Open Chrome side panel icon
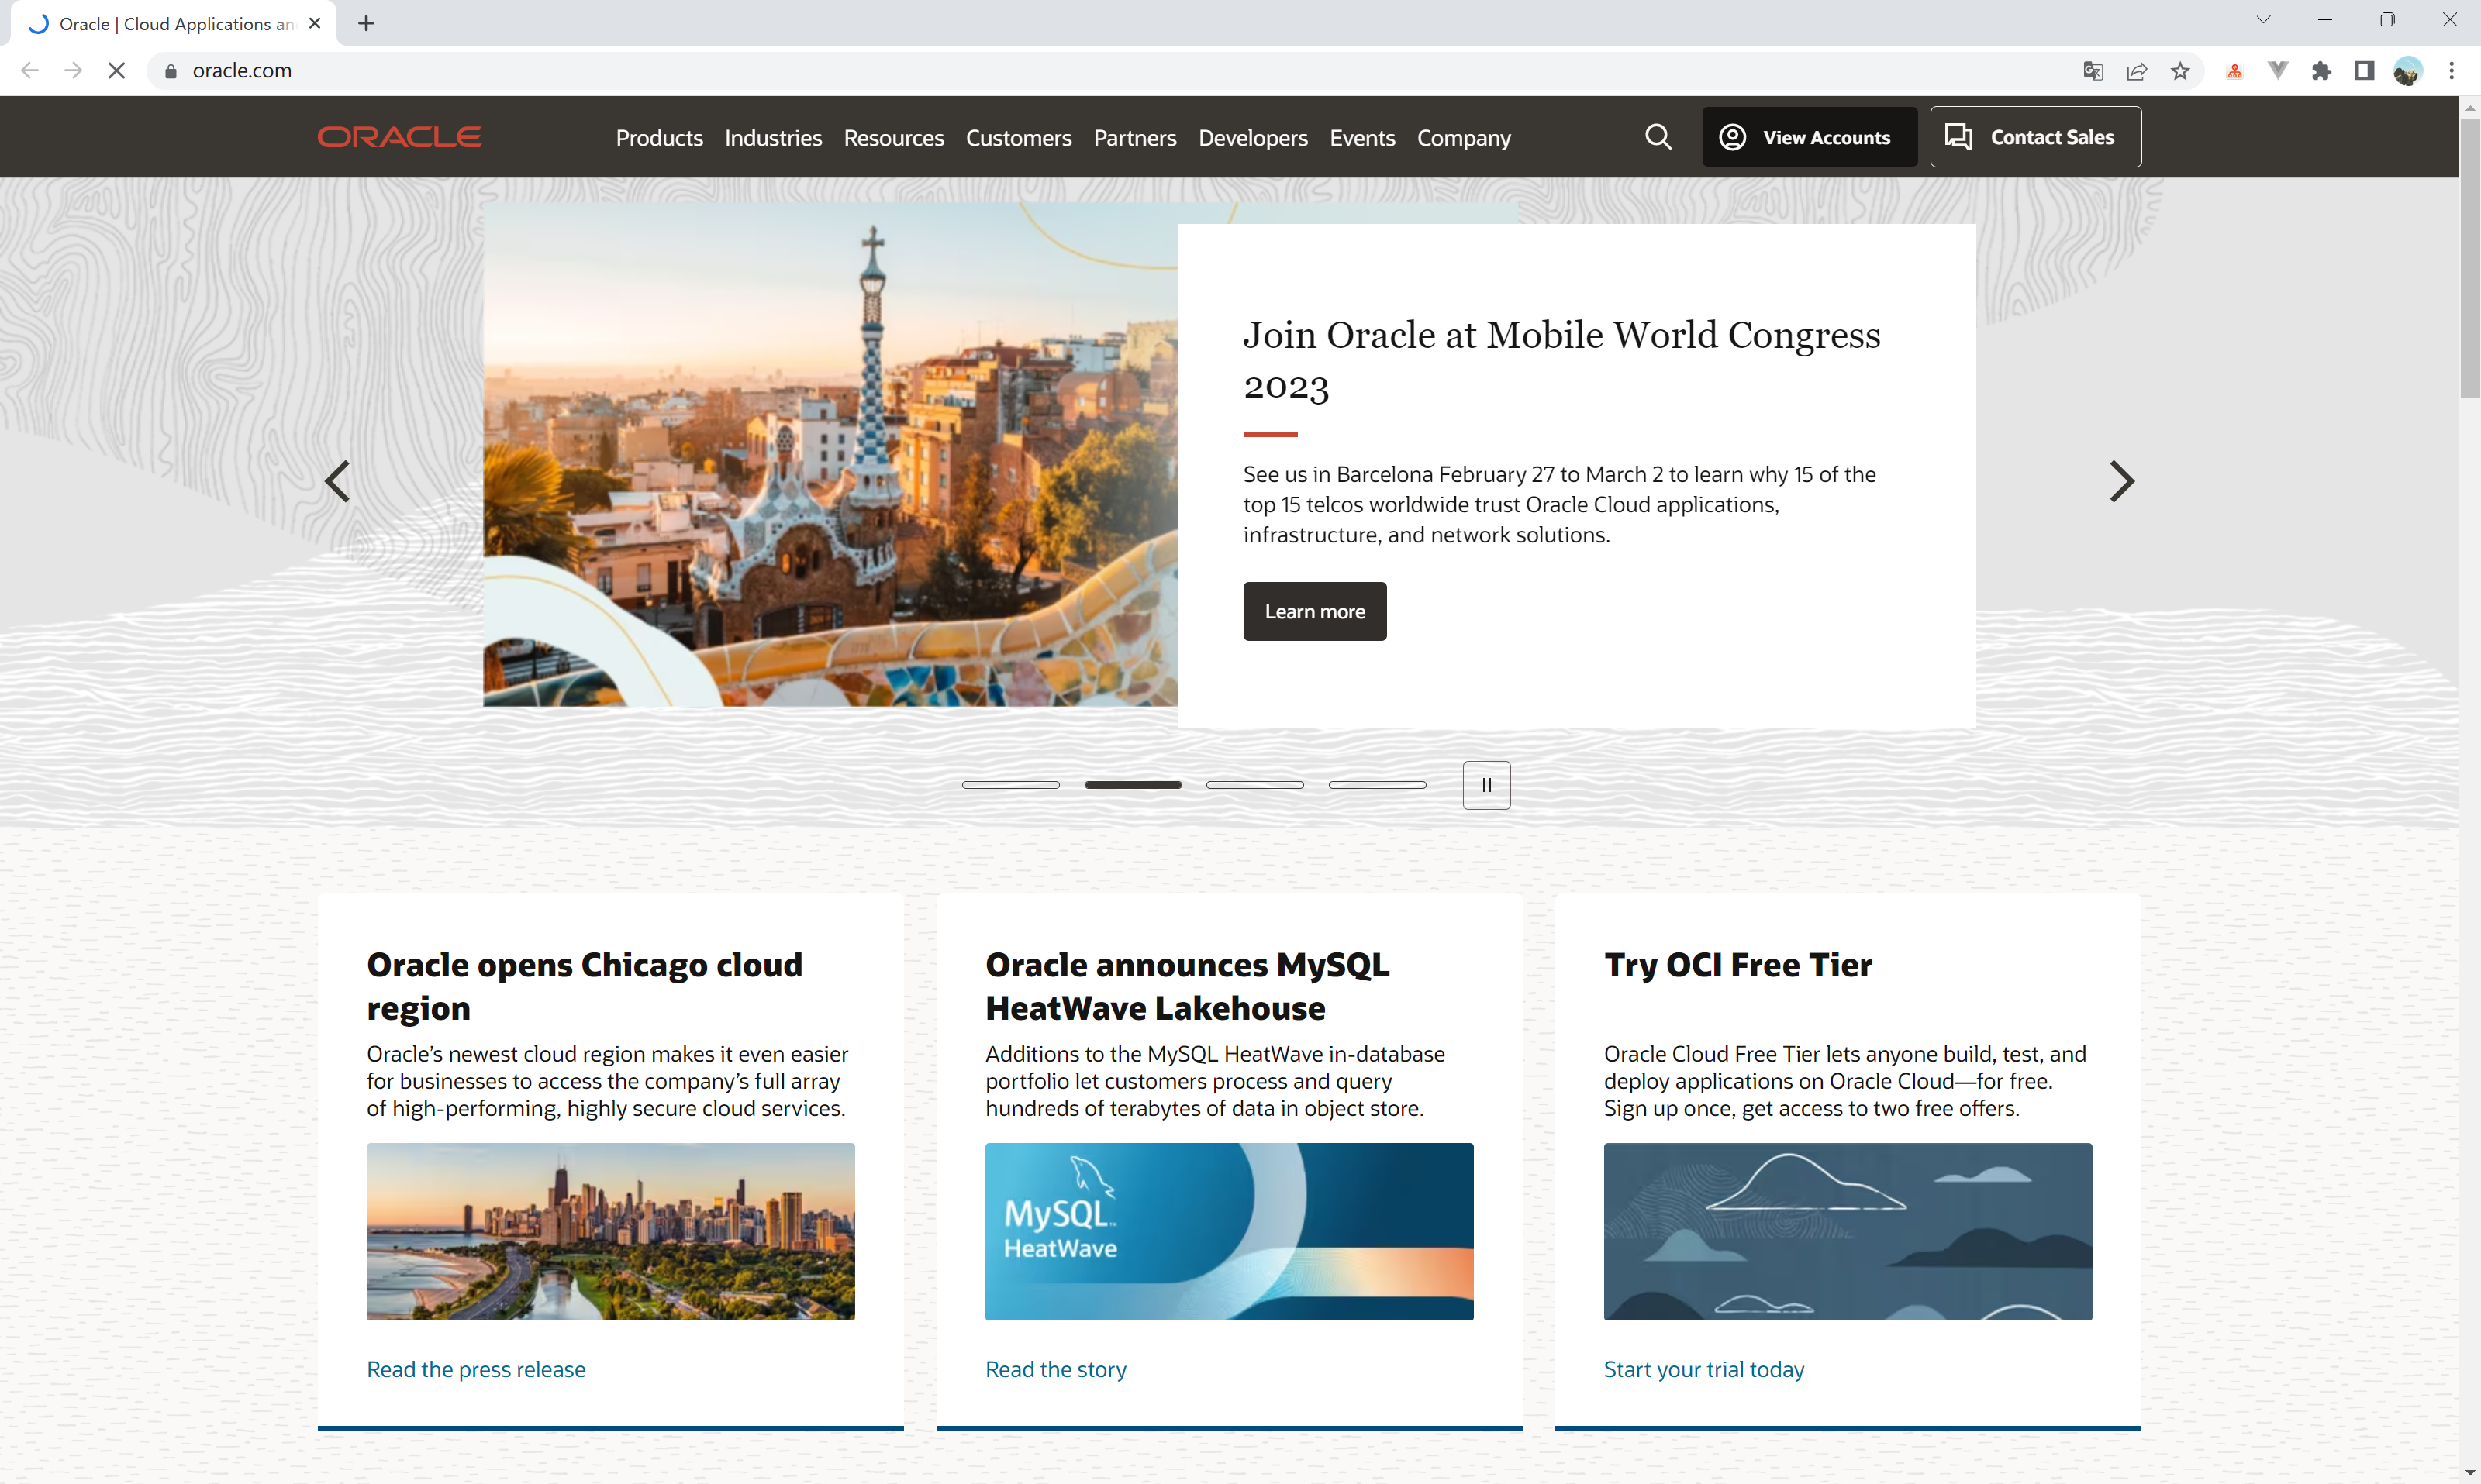The width and height of the screenshot is (2481, 1484). 2364,71
